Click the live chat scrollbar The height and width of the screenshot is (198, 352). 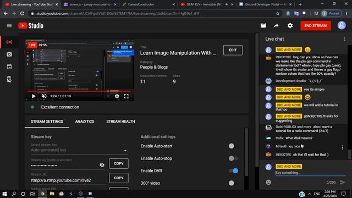[350, 154]
